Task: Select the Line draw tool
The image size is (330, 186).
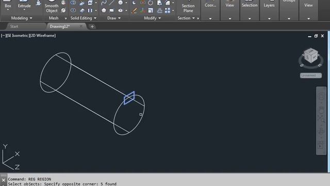Action: click(112, 3)
